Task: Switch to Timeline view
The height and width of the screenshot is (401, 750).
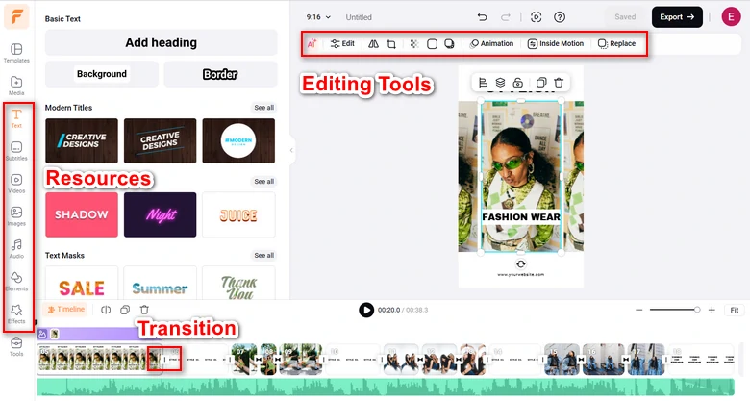Action: tap(66, 309)
